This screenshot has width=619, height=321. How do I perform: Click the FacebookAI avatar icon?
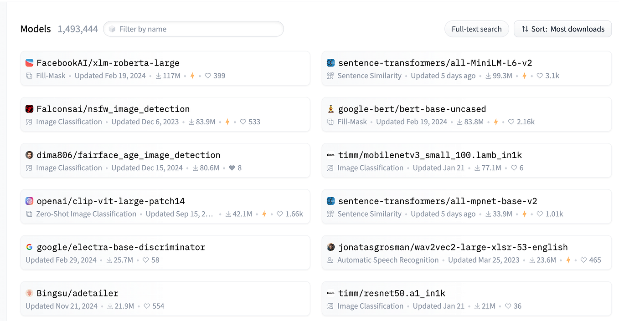[30, 63]
